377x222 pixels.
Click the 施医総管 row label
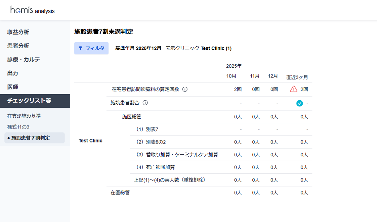coord(131,117)
